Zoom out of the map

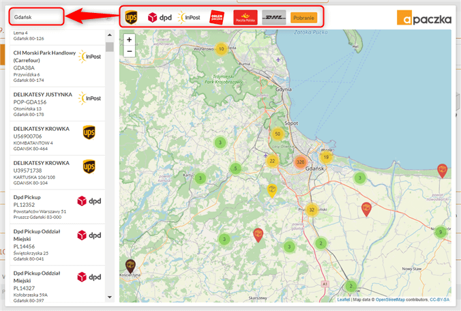coord(130,51)
